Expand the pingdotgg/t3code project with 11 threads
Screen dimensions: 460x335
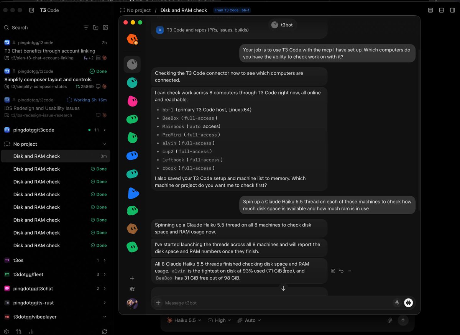pyautogui.click(x=55, y=130)
